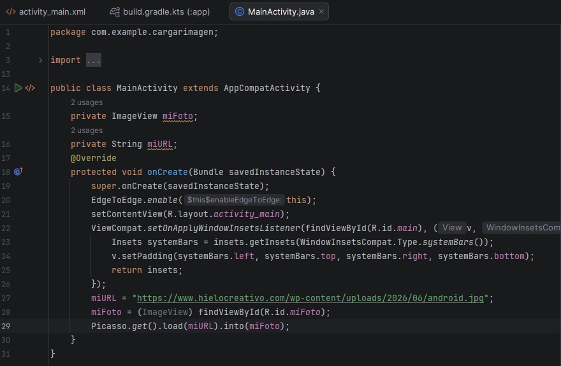Select the MainActivity.java tab
Screen dimensions: 561x366
pos(279,12)
